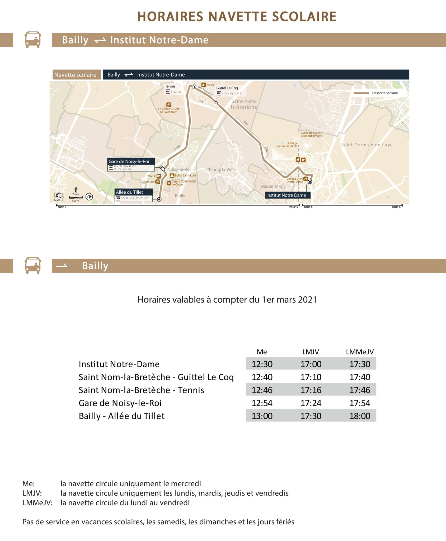This screenshot has width=446, height=541.
Task: Click the 'Bailly - Allée du Tillet' row label
Action: (x=122, y=416)
